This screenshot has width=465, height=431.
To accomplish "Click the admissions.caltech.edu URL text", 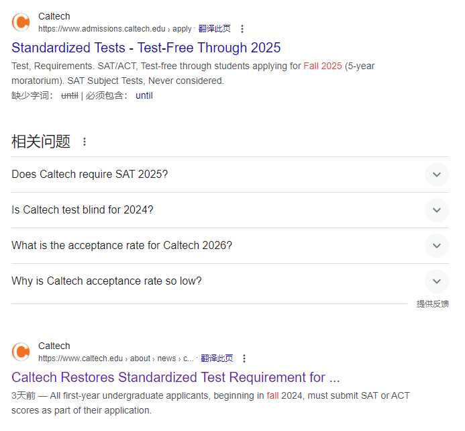I will pos(115,29).
